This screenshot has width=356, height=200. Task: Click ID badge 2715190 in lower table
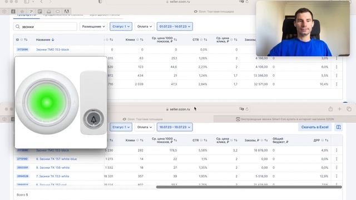click(22, 159)
